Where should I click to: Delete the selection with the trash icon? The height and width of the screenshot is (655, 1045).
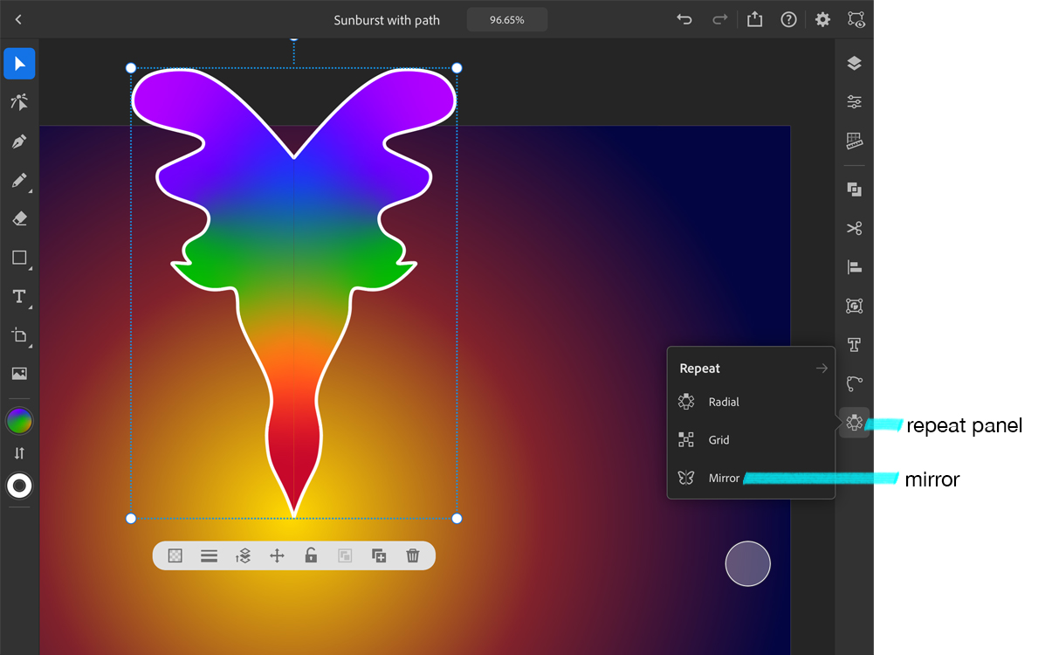(x=412, y=555)
